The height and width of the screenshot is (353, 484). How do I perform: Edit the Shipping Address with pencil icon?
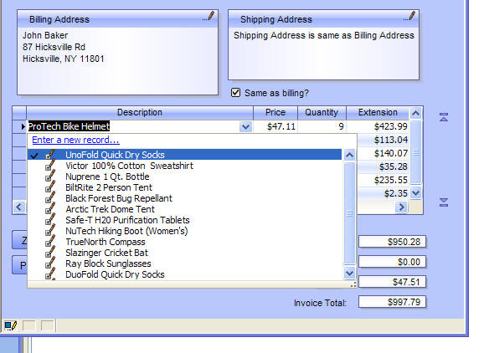click(x=409, y=16)
